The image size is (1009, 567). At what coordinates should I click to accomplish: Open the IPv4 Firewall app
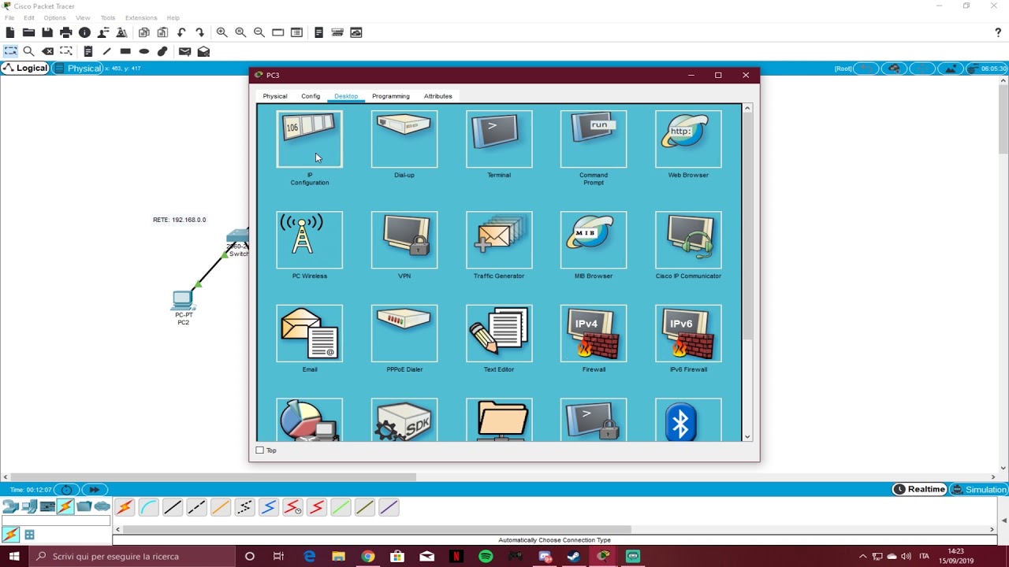coord(594,333)
